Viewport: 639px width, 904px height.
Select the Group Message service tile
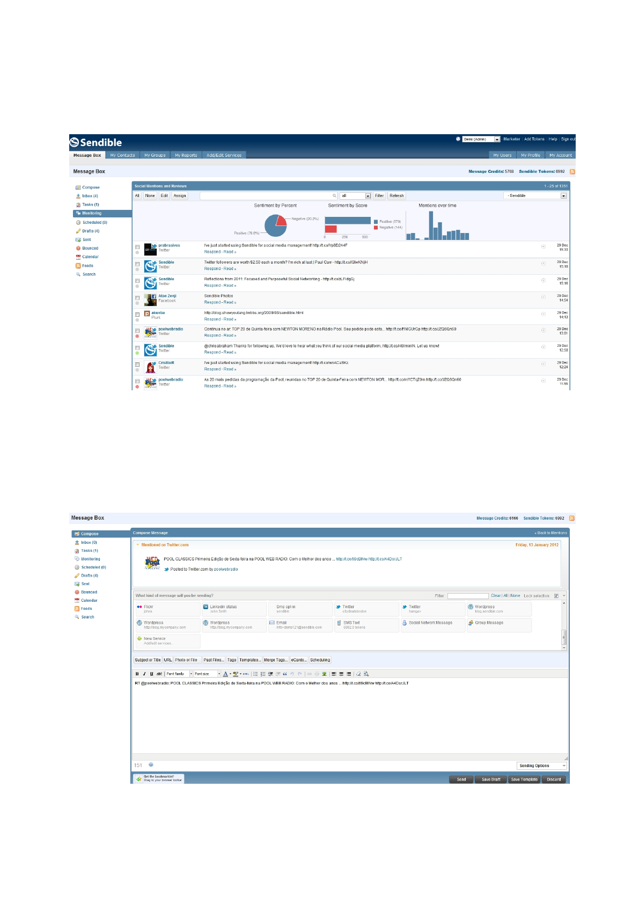pos(499,625)
